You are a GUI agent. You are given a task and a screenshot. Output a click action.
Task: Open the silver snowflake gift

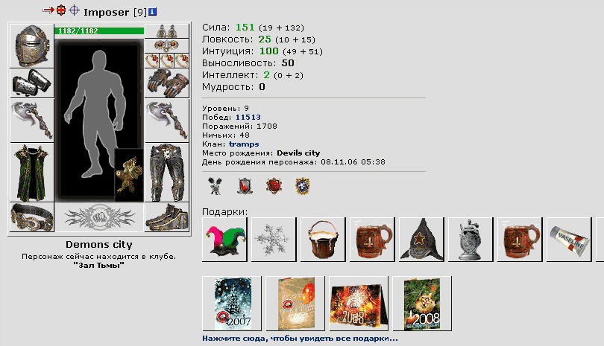pos(274,240)
